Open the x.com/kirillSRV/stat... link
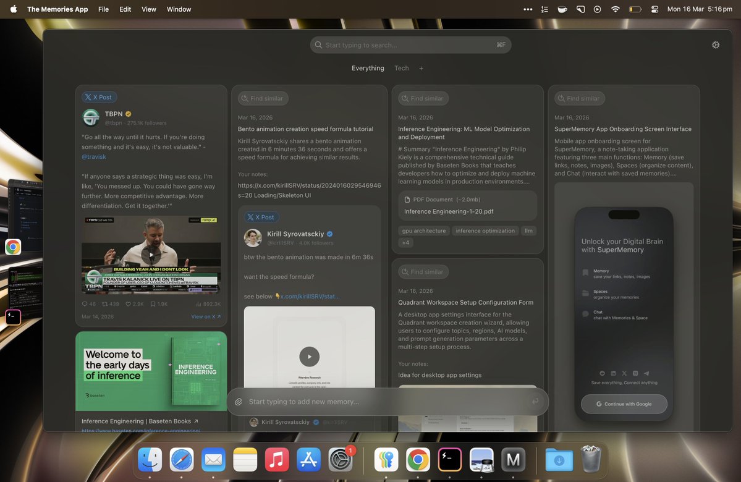741x482 pixels. (310, 296)
